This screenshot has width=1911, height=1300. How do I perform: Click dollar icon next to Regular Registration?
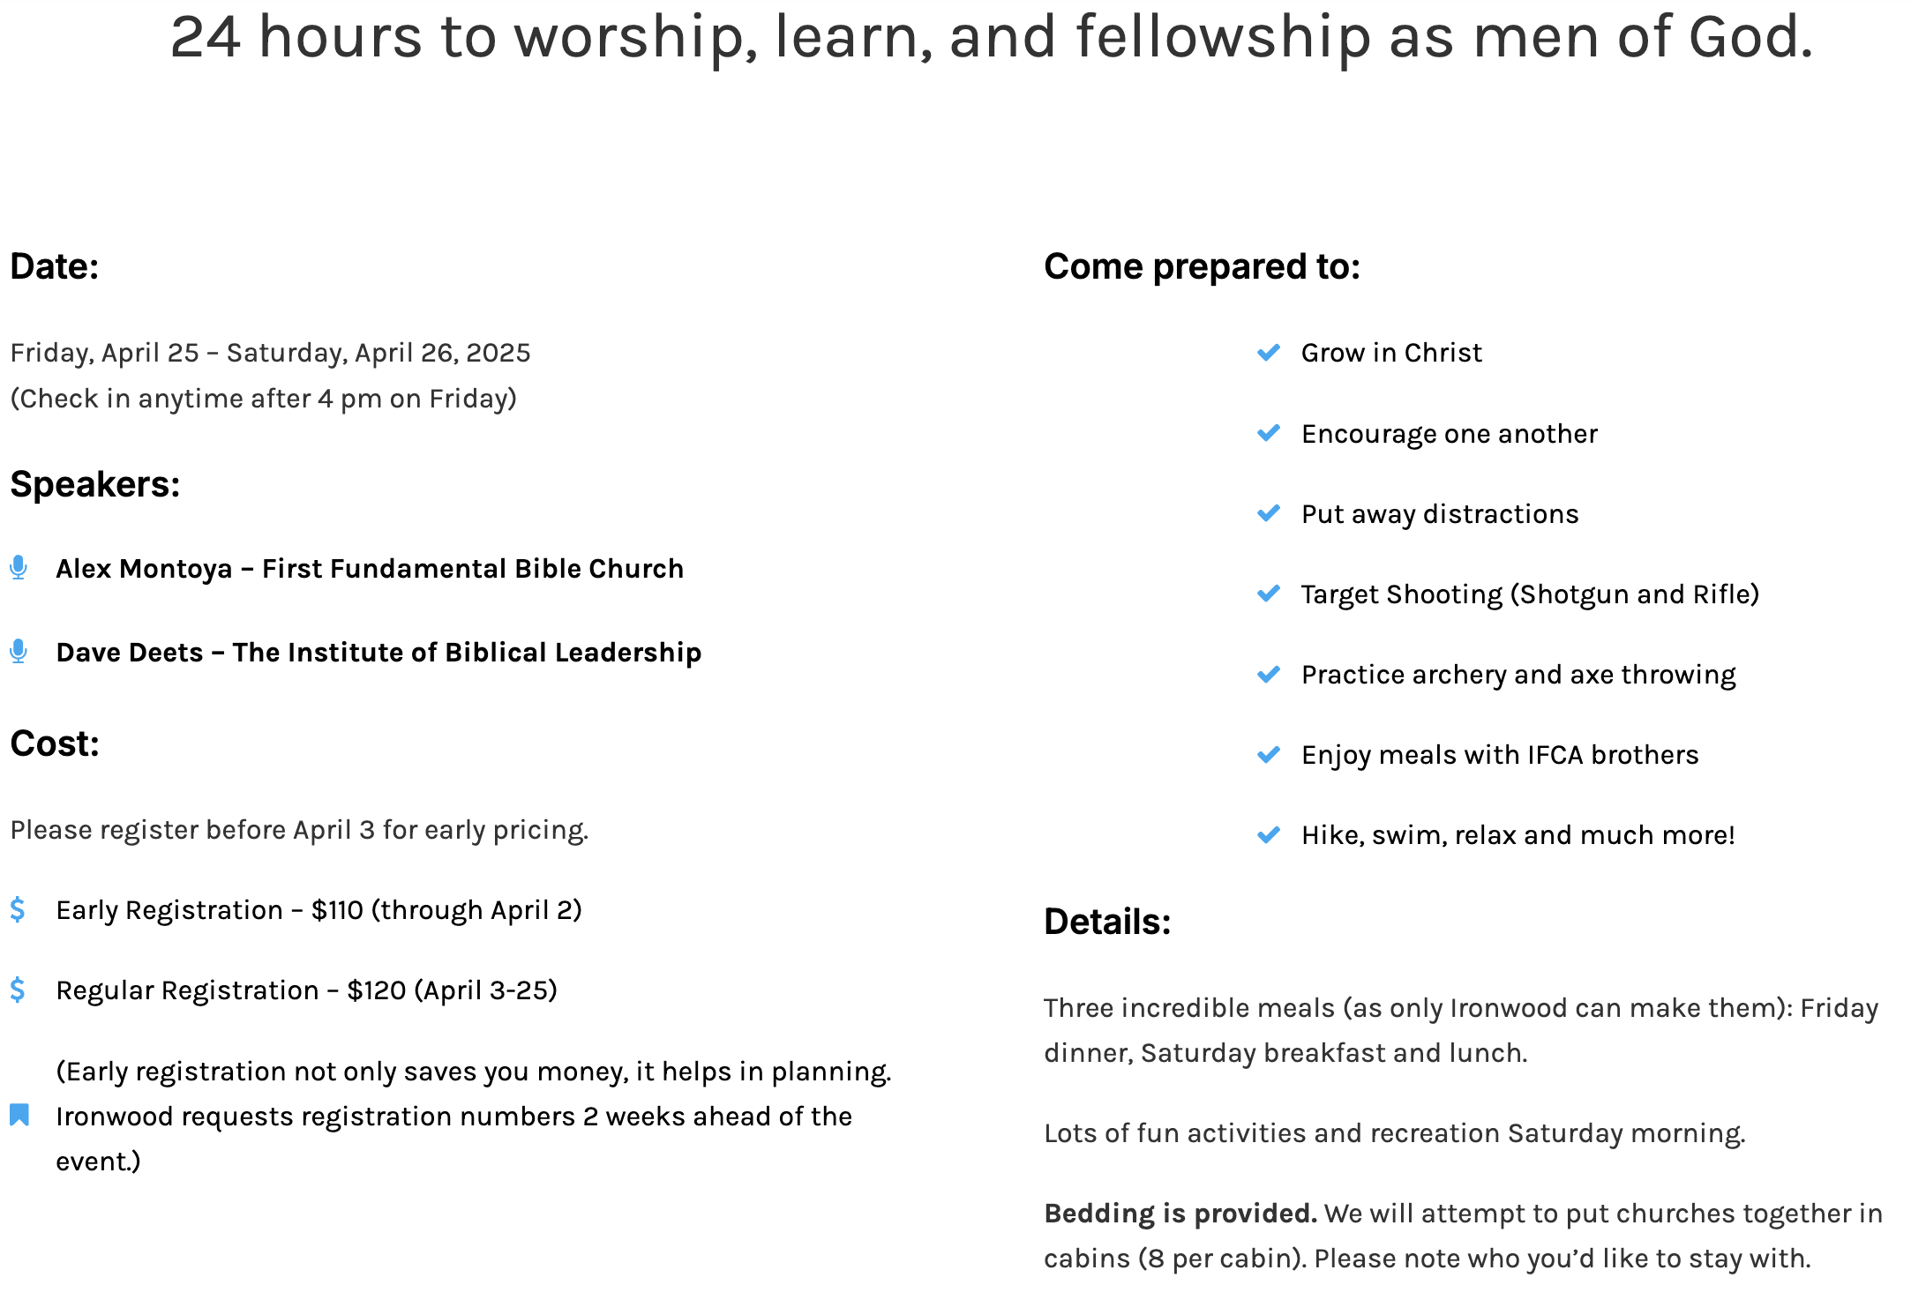18,990
